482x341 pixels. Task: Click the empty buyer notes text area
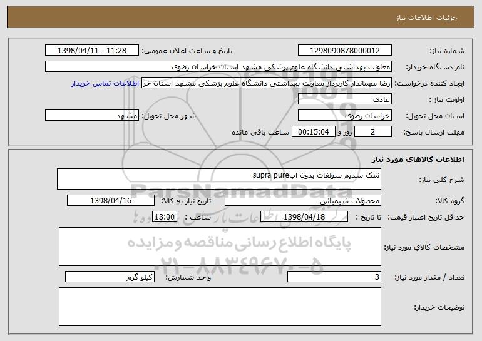coord(220,307)
